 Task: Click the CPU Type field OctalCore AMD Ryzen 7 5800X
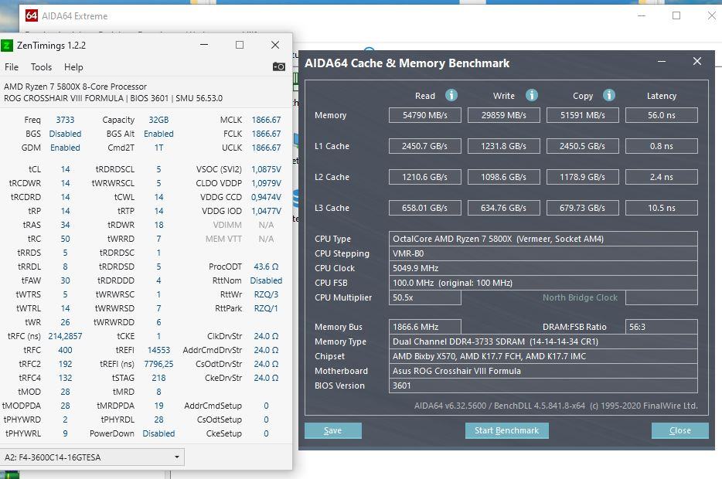[543, 239]
